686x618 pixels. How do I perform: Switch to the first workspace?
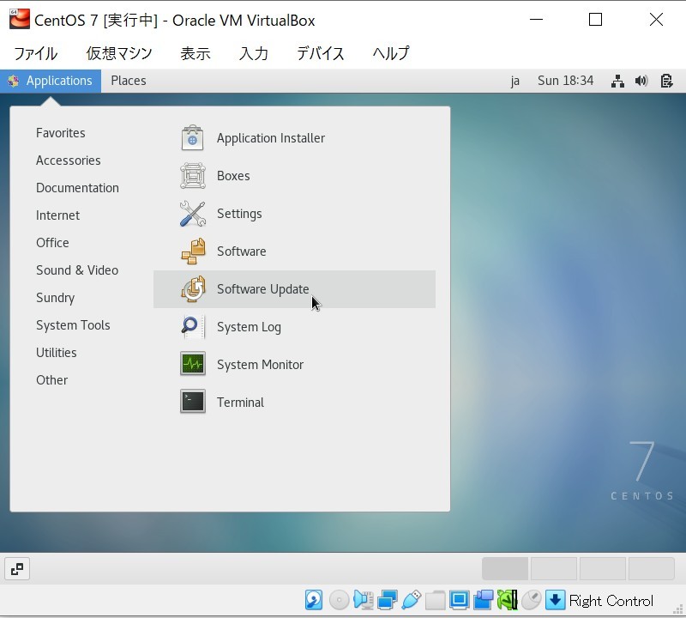pyautogui.click(x=505, y=569)
